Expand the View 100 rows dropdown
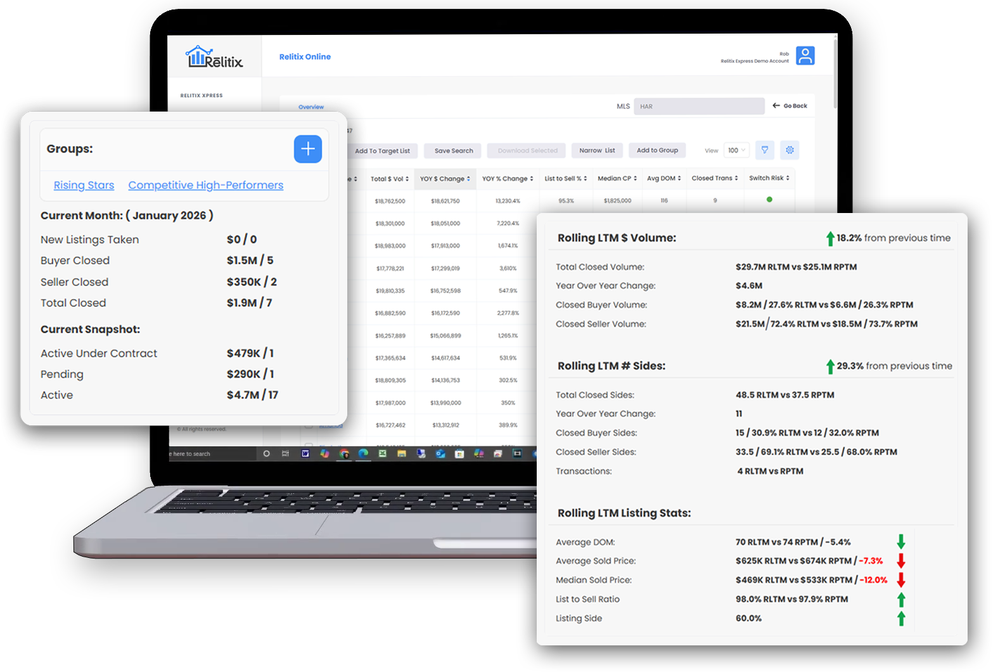 pos(736,150)
